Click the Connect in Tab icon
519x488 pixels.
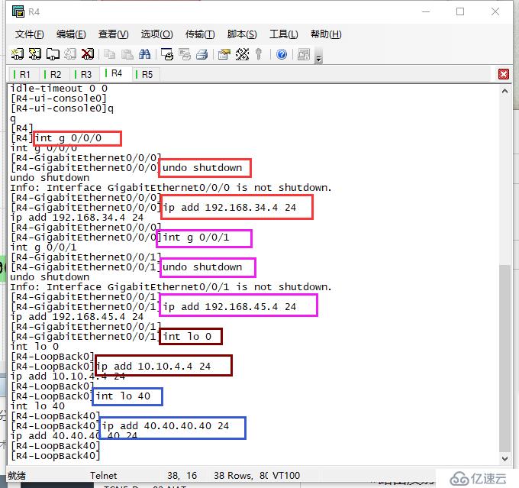(53, 54)
